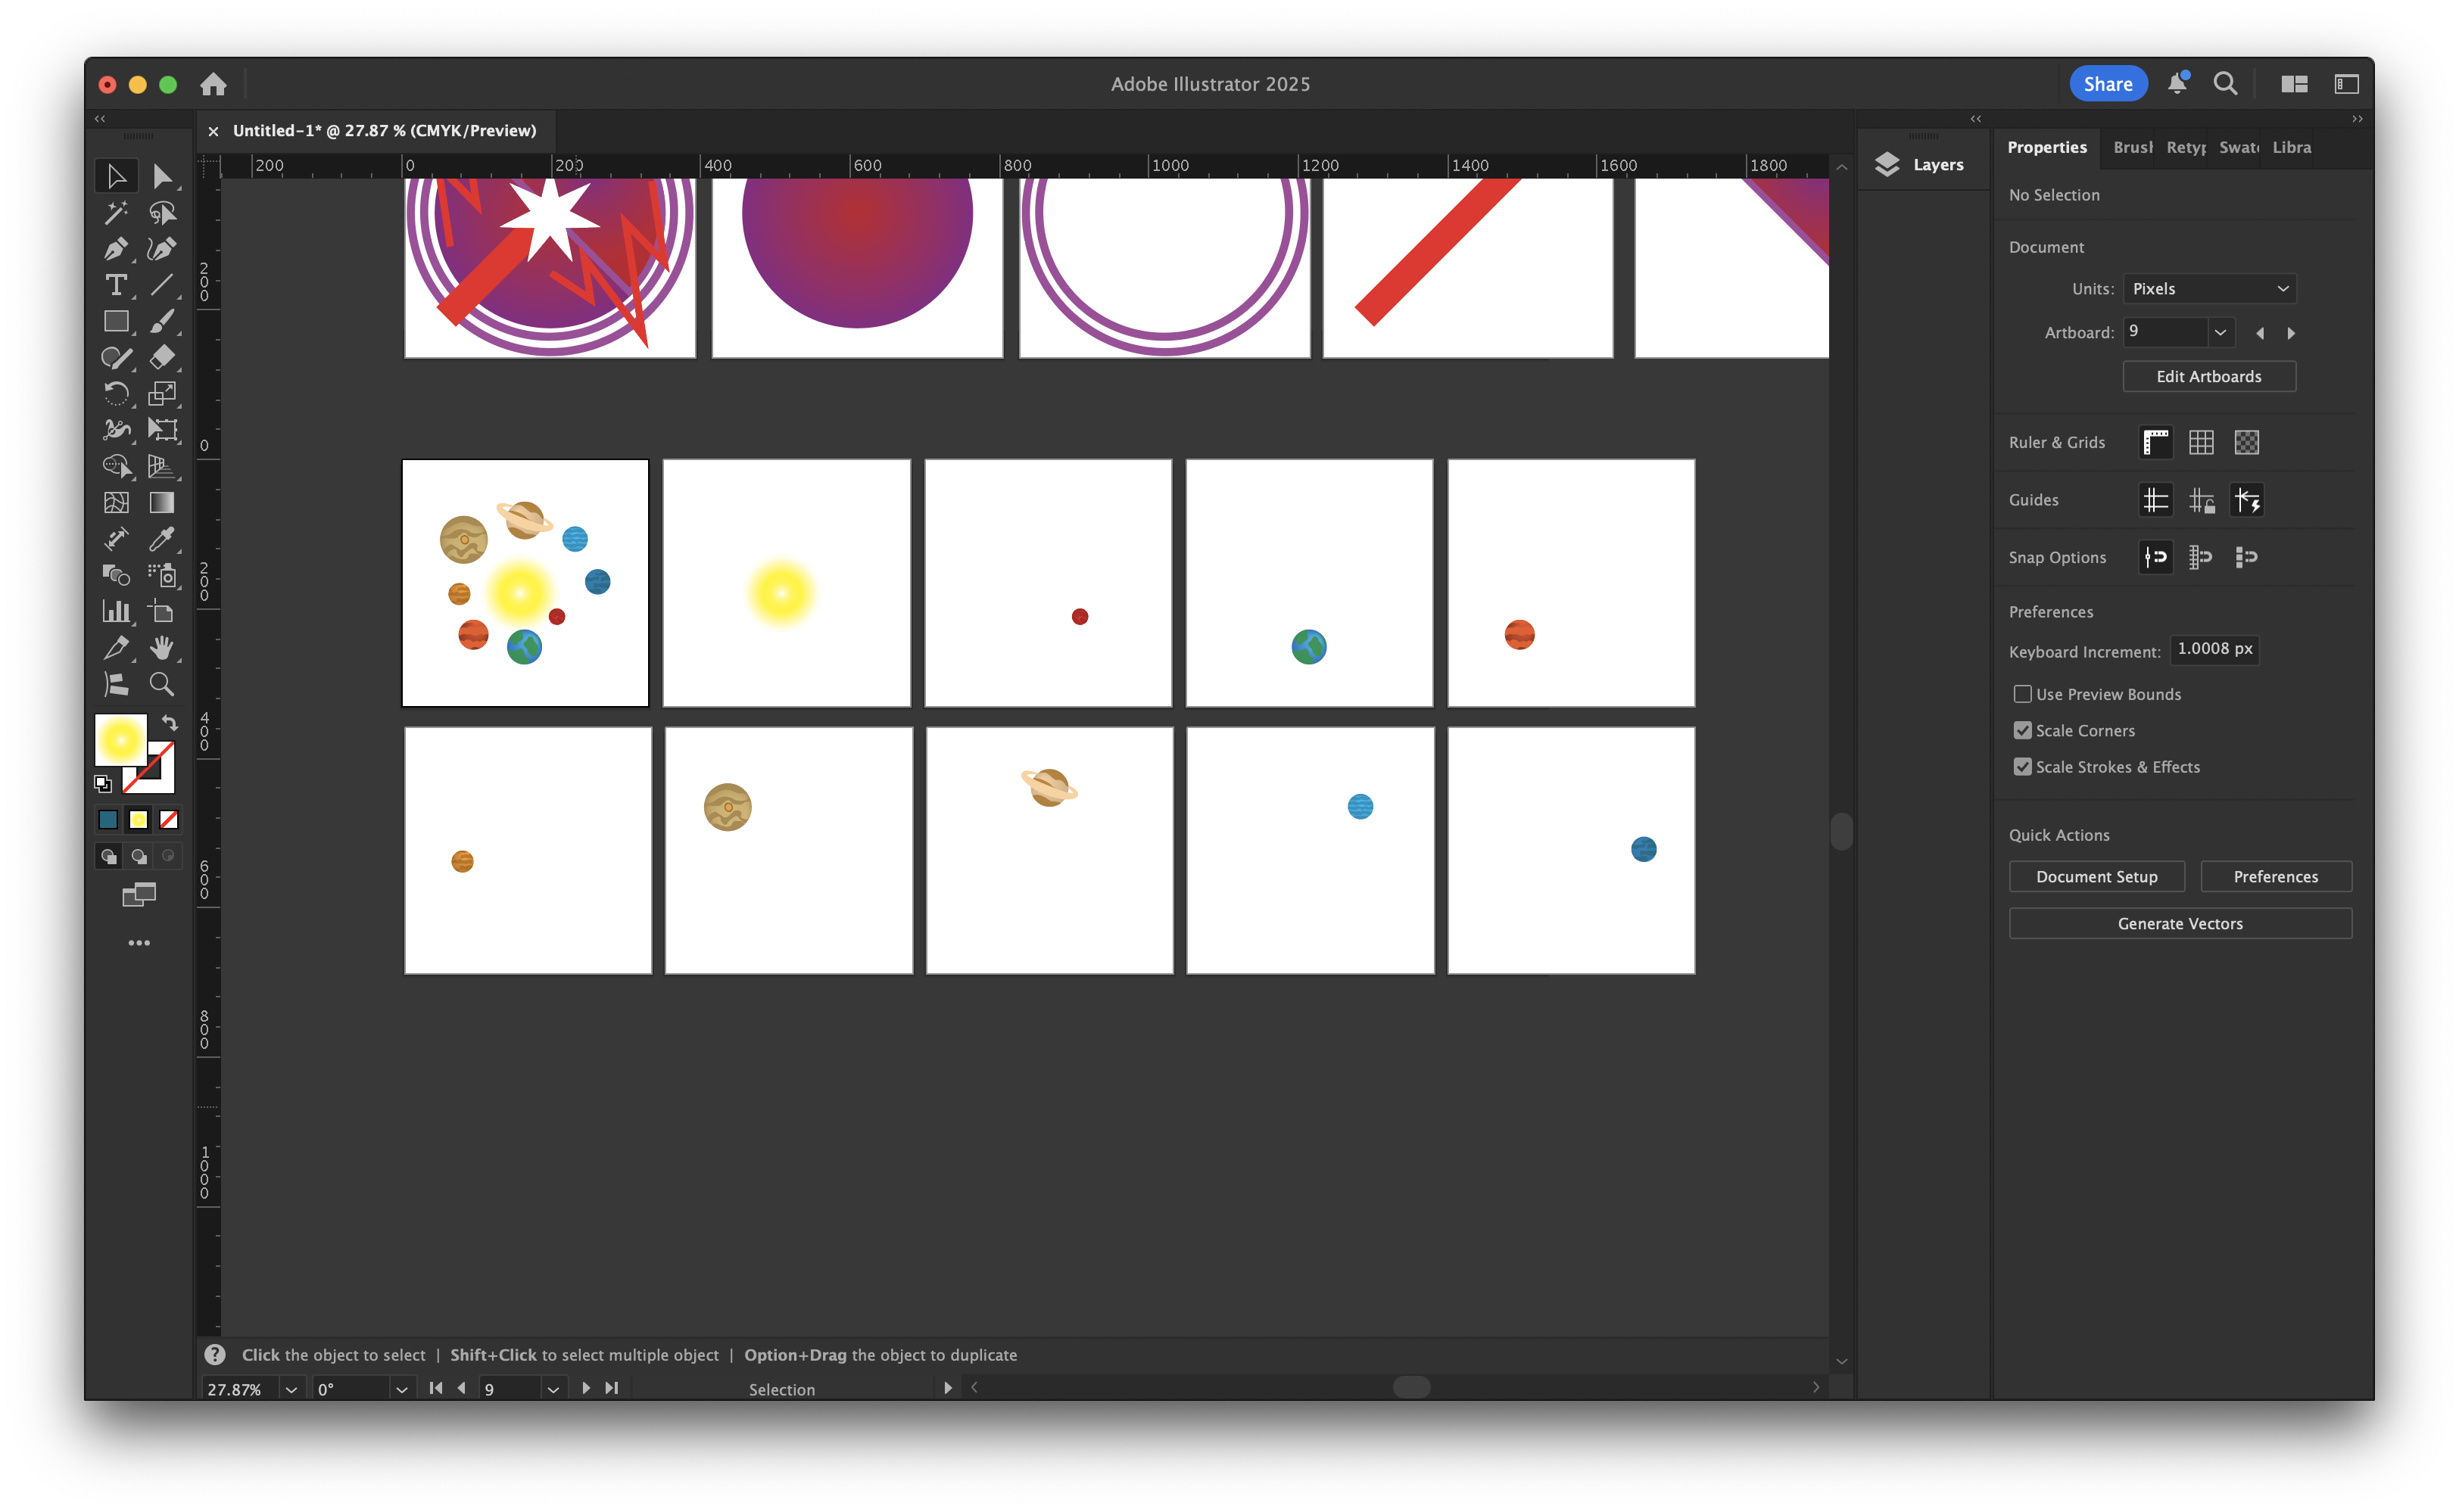Click the yellow glow fill swatch
Viewport: 2459px width, 1512px height.
click(x=120, y=740)
